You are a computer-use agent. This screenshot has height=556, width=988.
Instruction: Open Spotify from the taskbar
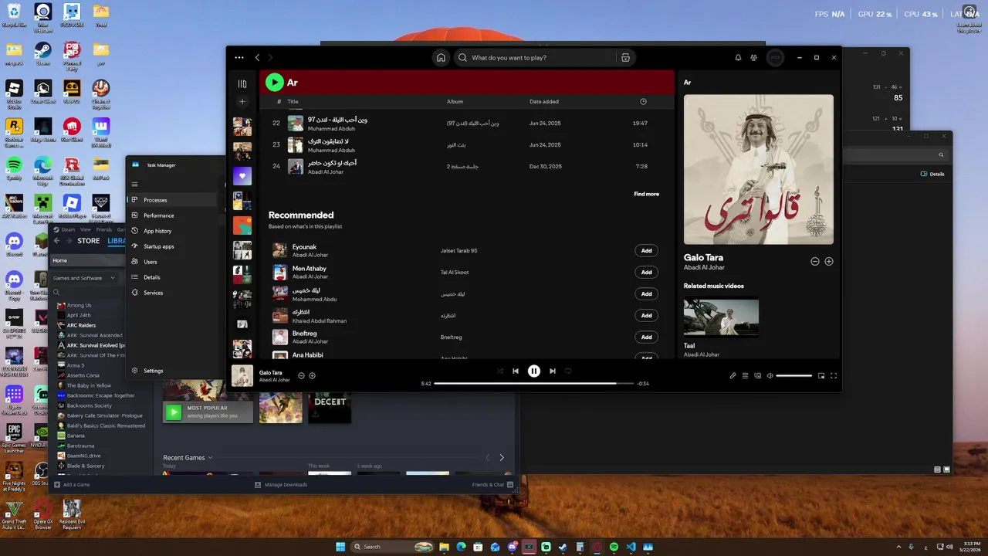click(614, 547)
